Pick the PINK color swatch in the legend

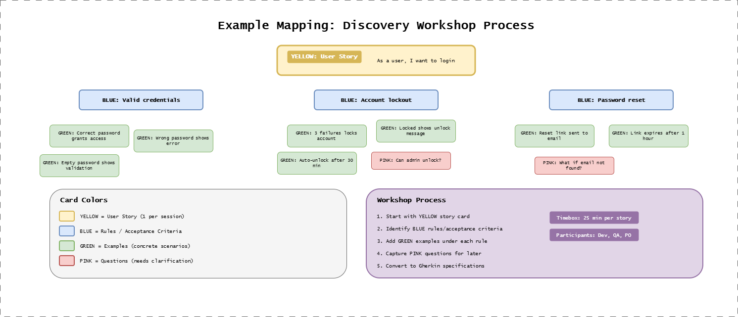(x=67, y=261)
